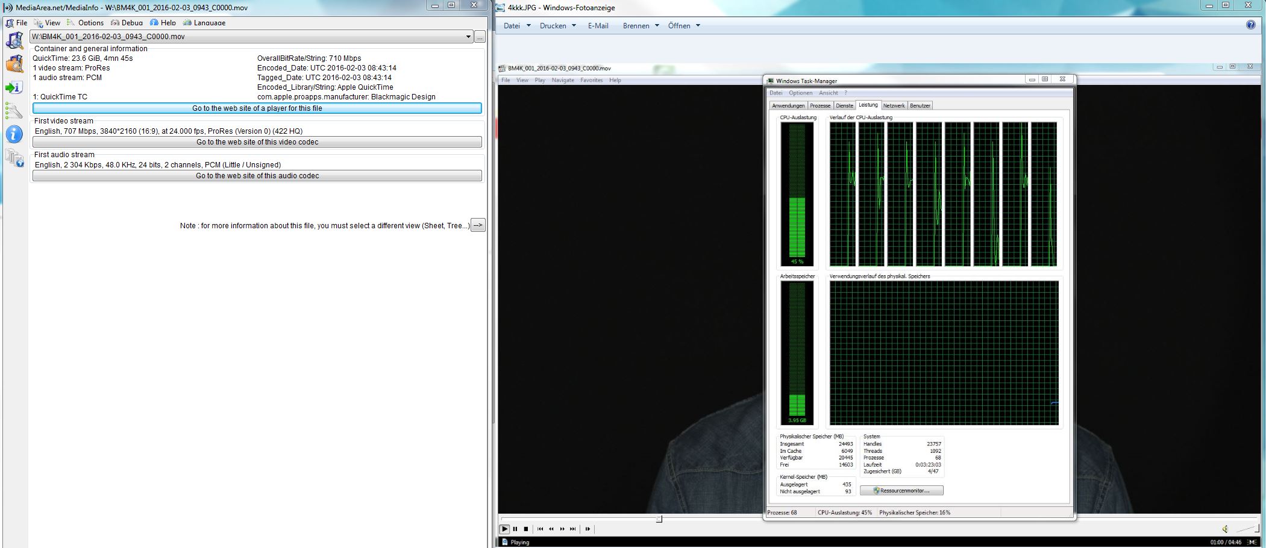Expand the Öffnen dropdown in Windows-Fotoanzeige
Screen dimensions: 1266x548
point(698,26)
